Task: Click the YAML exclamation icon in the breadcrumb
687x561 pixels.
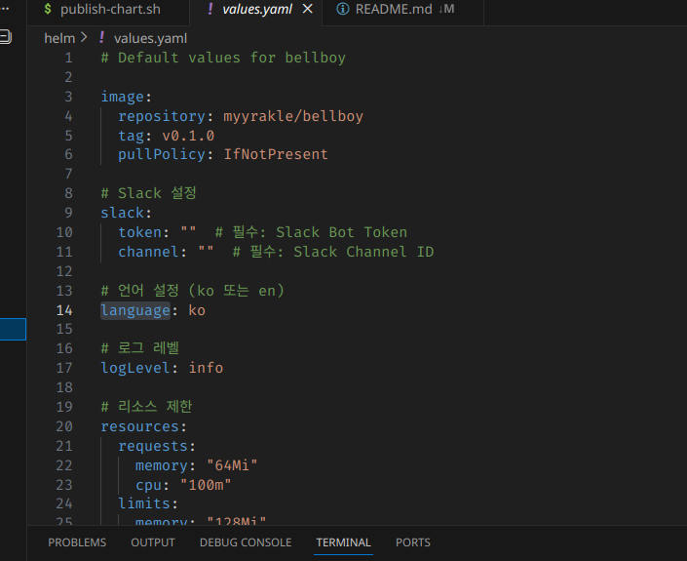Action: click(100, 38)
